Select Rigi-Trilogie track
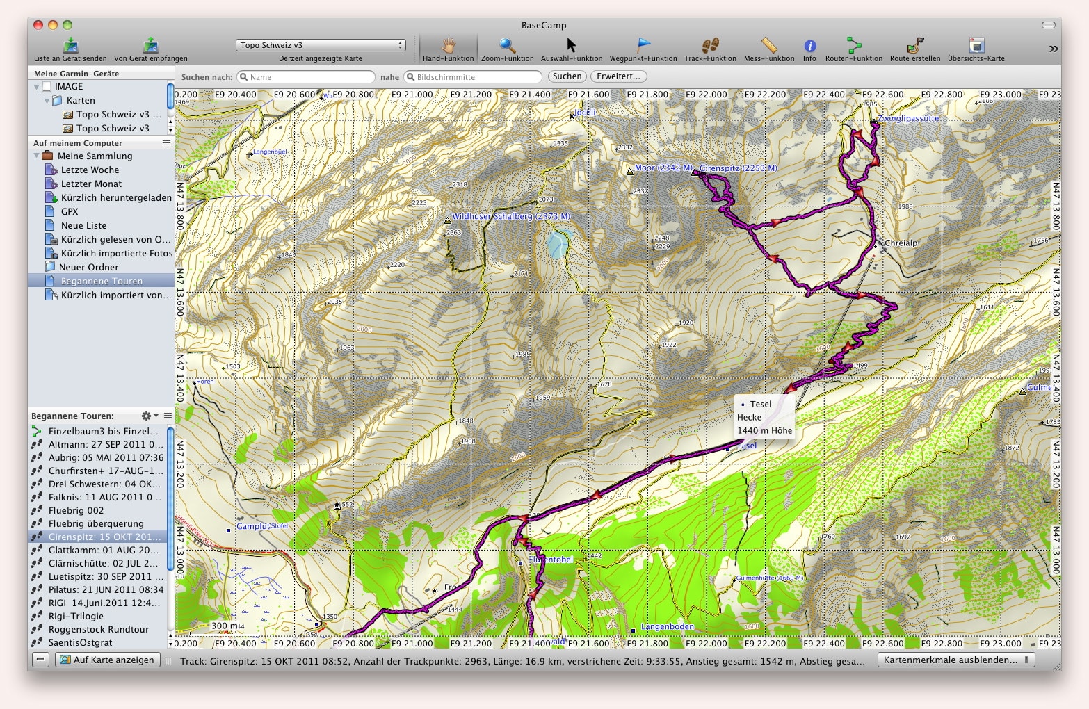Viewport: 1089px width, 709px height. click(97, 617)
